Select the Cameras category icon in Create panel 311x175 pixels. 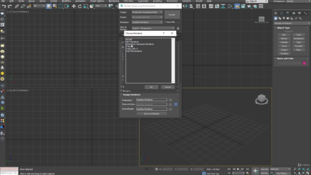tap(288, 18)
